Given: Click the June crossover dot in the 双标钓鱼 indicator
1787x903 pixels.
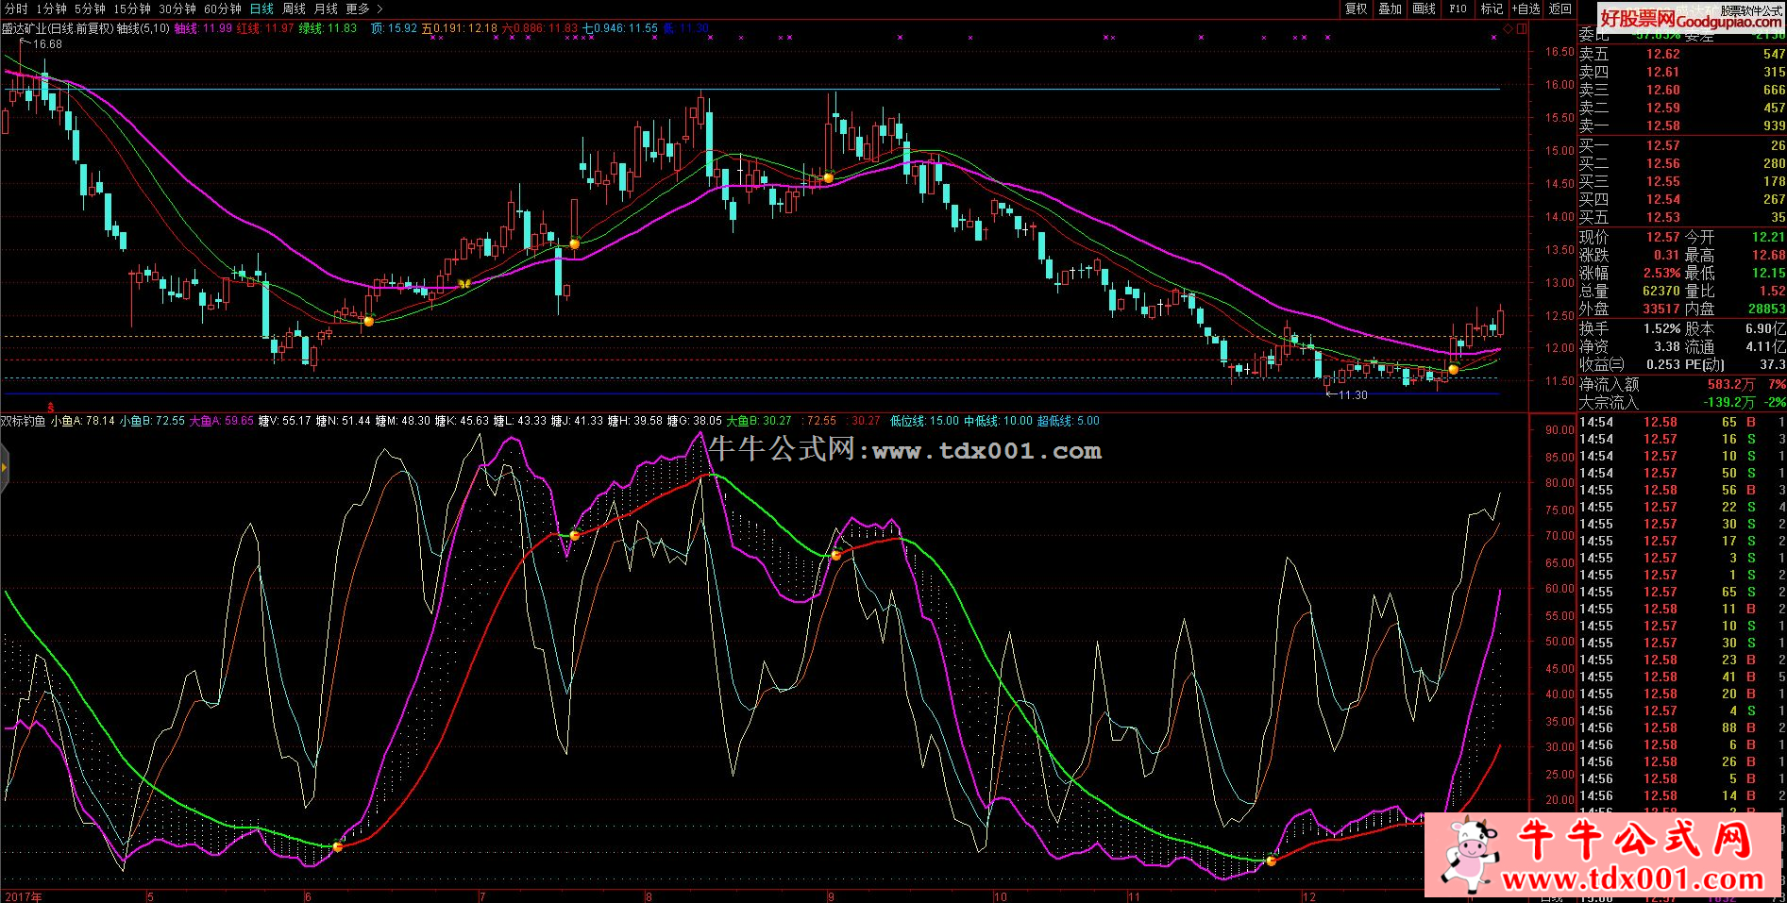Looking at the screenshot, I should click(338, 846).
